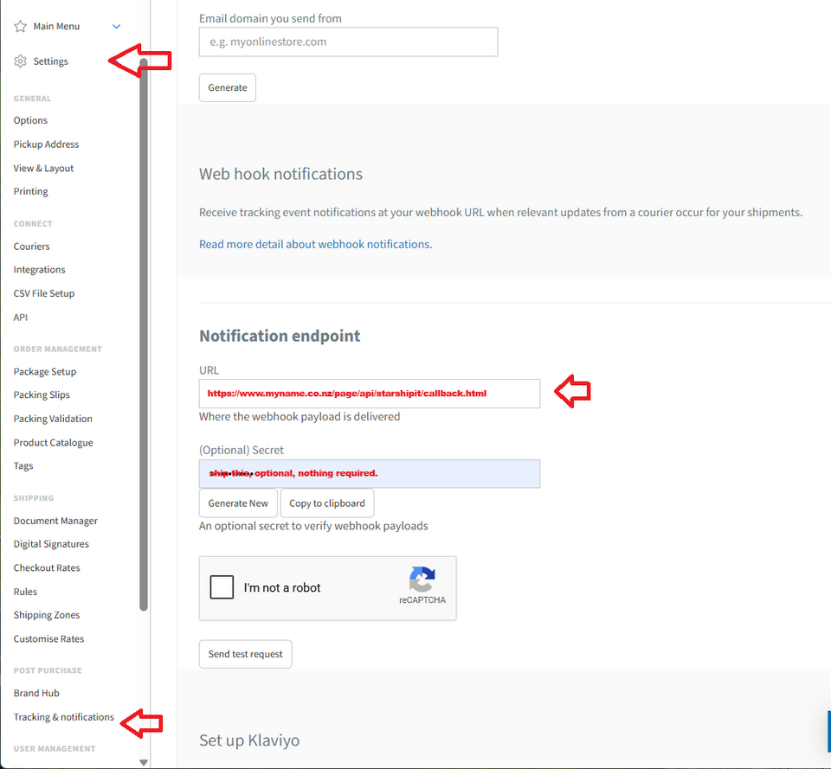Click the sidebar scroll down arrow
Screen dimensions: 831x769
(x=144, y=762)
